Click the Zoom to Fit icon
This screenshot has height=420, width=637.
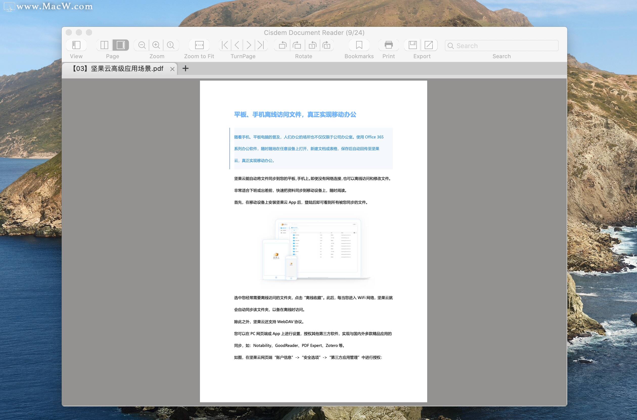[x=199, y=45]
